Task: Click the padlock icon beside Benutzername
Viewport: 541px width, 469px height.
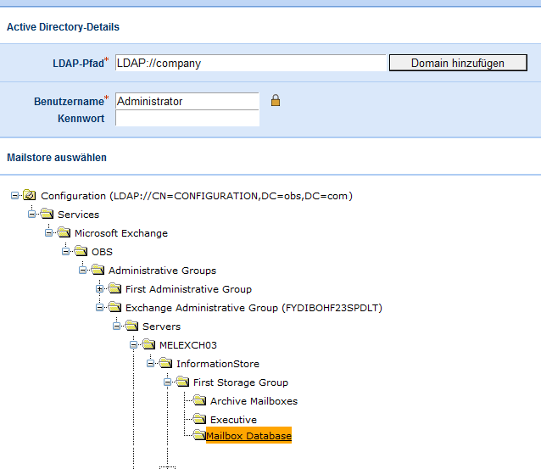Action: click(x=275, y=101)
